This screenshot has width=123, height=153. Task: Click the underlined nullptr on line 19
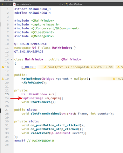point(80,79)
